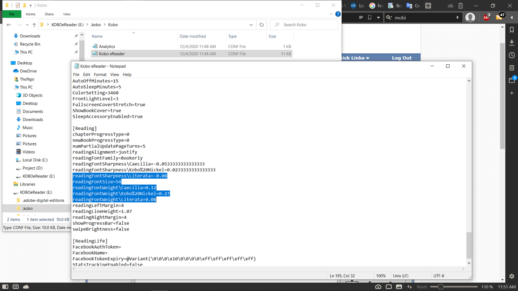The width and height of the screenshot is (518, 291).
Task: Click Notepad's scroll down arrow
Action: tap(469, 263)
